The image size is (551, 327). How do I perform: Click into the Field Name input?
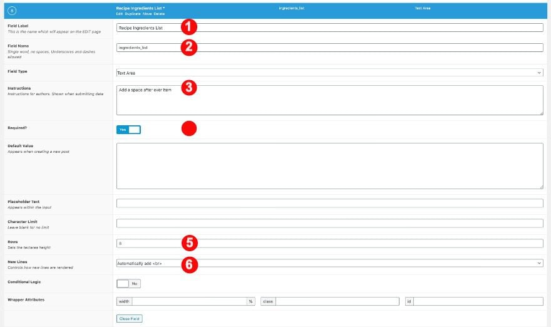coord(329,48)
